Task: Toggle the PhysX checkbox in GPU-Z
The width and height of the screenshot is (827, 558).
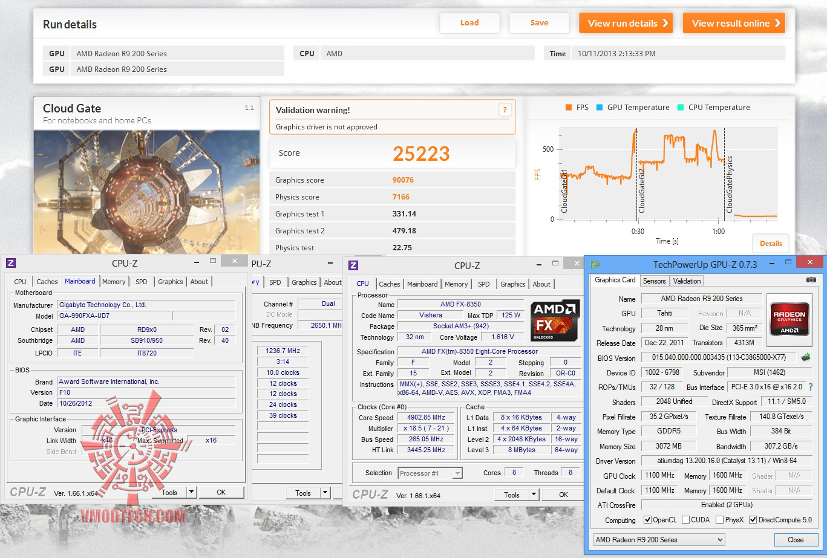Action: (719, 520)
